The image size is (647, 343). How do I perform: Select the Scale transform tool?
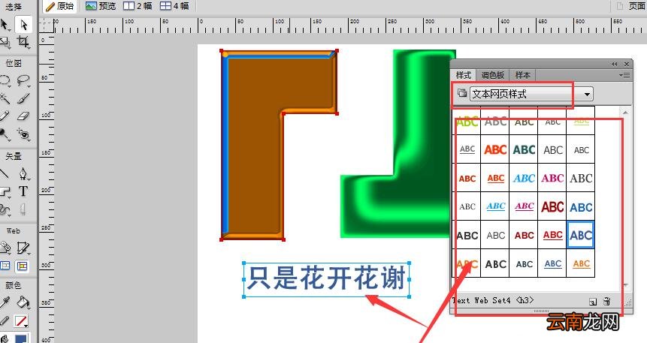(x=5, y=41)
